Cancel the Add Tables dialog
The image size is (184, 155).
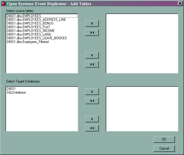[x=164, y=148]
